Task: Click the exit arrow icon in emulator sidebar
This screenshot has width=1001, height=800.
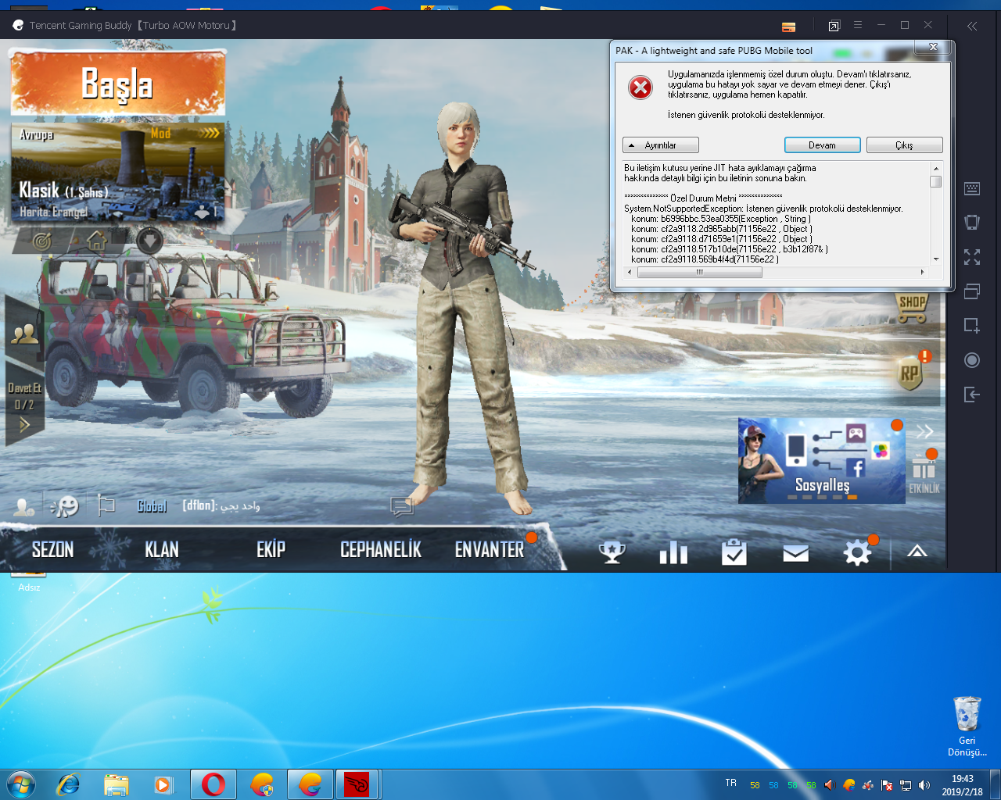Action: 972,394
